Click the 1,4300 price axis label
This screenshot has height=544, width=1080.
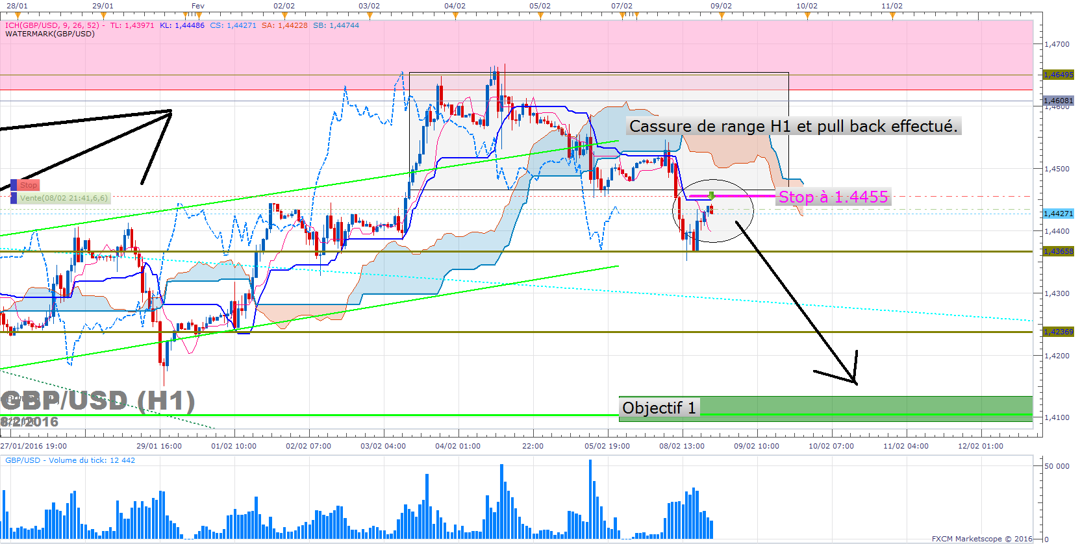pos(1057,293)
